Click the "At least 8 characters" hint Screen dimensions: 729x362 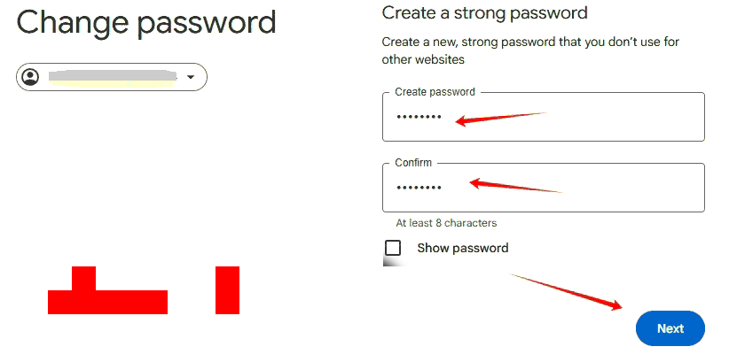(x=446, y=223)
